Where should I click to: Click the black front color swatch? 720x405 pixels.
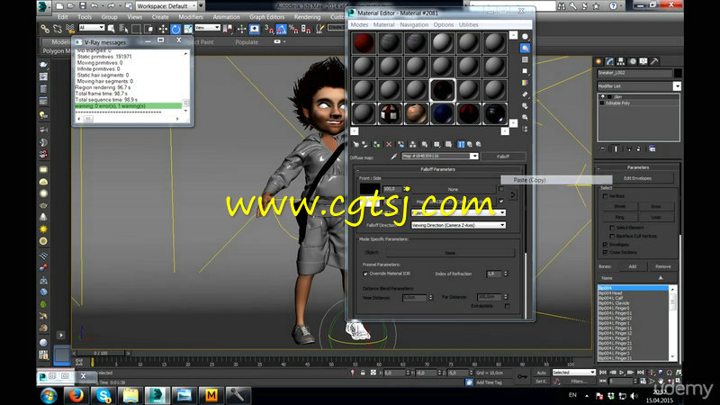tap(370, 189)
